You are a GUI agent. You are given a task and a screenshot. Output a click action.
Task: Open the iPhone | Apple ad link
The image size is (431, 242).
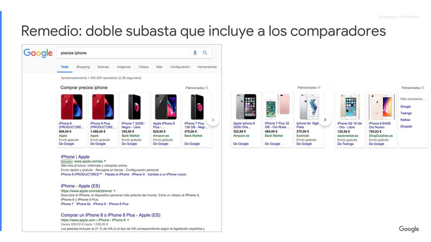pos(75,157)
